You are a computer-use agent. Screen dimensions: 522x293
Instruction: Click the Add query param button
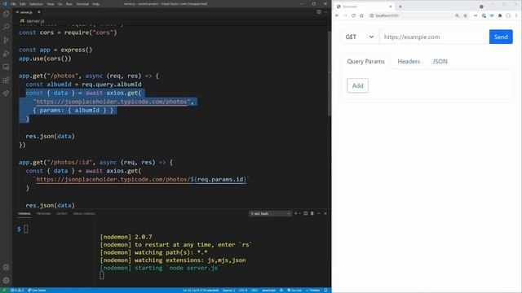click(357, 85)
